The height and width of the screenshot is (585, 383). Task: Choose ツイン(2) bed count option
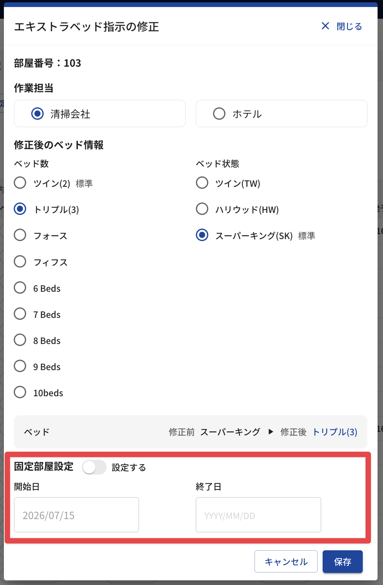(20, 183)
